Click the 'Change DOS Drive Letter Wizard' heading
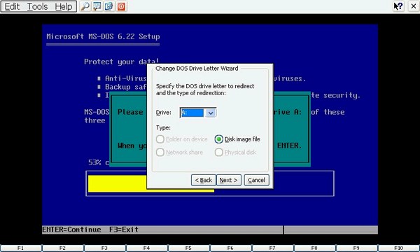The image size is (420, 252). [x=197, y=69]
